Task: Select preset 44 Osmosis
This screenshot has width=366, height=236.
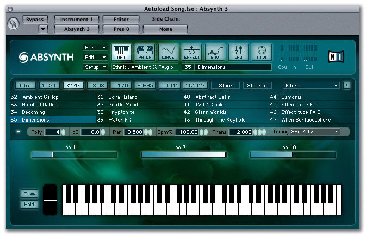Action: (x=312, y=97)
